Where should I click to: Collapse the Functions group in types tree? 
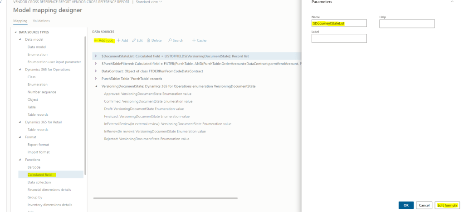point(20,160)
